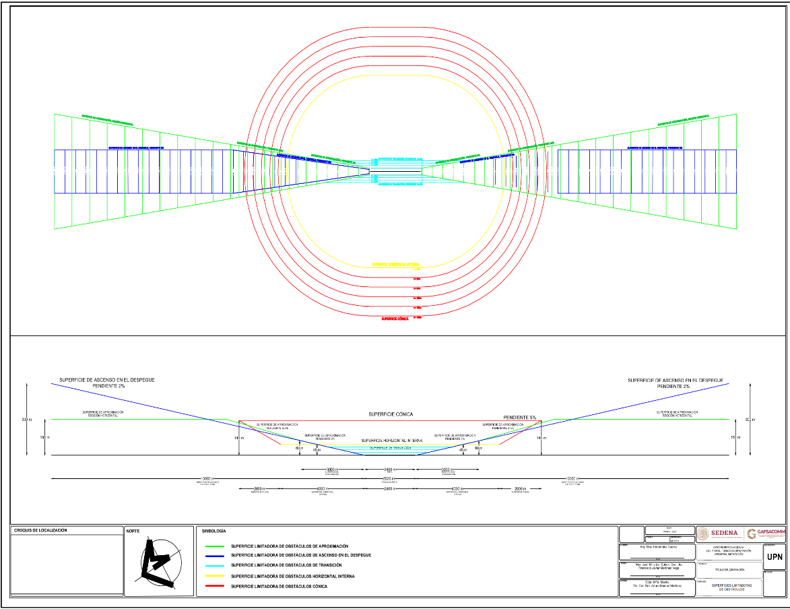Select the yellow SUPERFICIE HORIZONTAL INTERNA plan label
This screenshot has width=790, height=609.
pos(395,265)
